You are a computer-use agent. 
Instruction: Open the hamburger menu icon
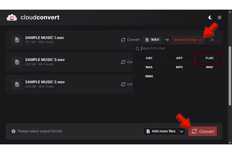pyautogui.click(x=220, y=18)
